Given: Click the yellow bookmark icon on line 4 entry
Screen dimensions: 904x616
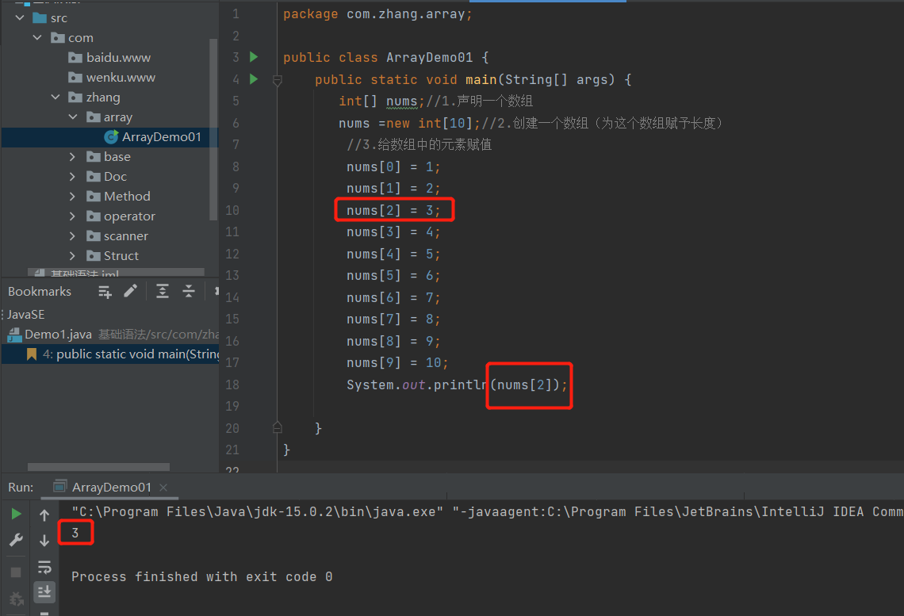Looking at the screenshot, I should click(32, 354).
